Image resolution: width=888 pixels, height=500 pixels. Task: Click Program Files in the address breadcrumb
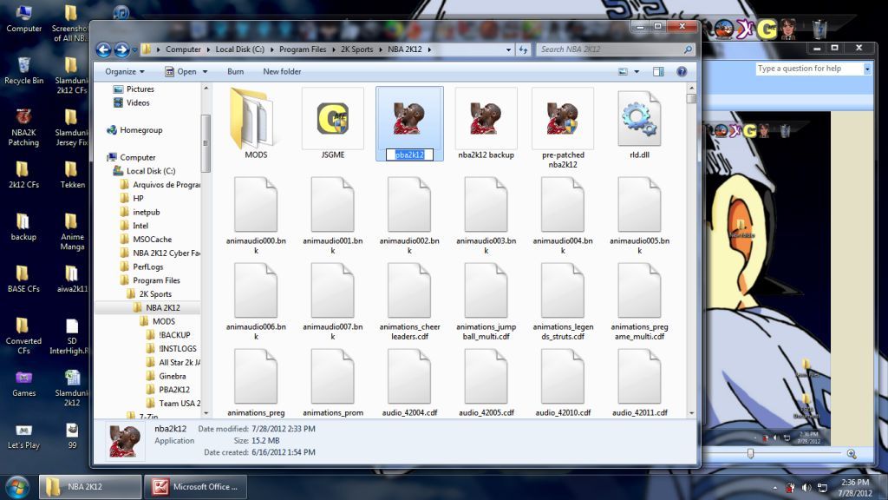[x=303, y=49]
